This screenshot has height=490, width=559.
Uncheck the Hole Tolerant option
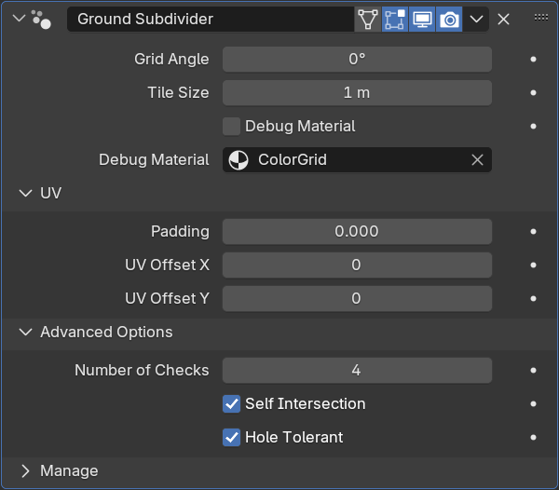pos(231,438)
